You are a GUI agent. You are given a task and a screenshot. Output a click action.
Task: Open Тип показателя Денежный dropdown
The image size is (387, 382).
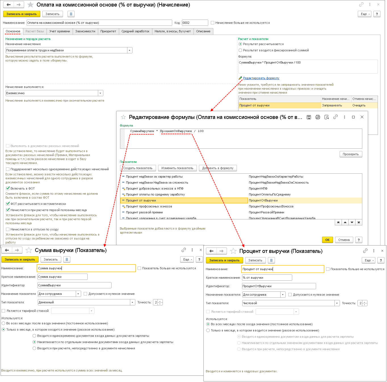pos(132,302)
